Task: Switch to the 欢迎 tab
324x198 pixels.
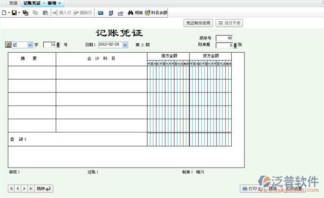Action: click(13, 3)
